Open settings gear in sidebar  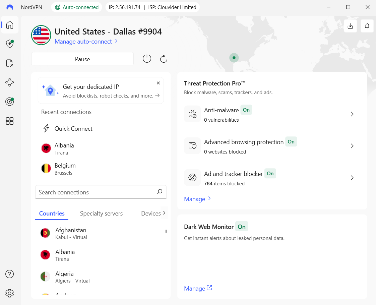pos(10,293)
